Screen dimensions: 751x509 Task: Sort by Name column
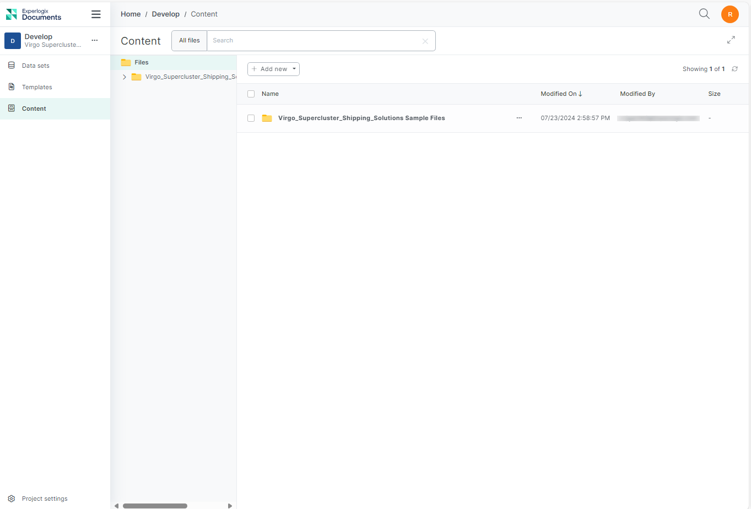[270, 94]
